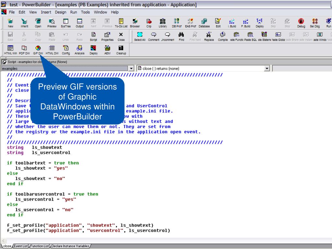
Task: Click the Close X toolbar icon
Action: click(121, 36)
